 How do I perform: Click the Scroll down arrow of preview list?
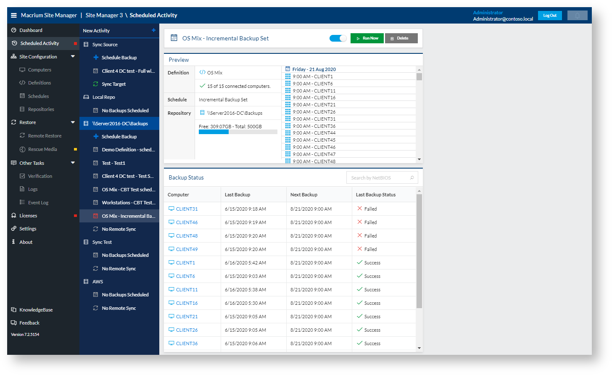(419, 160)
